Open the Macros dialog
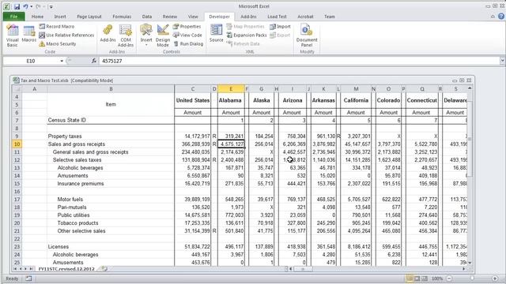This screenshot has height=284, width=506. 28,34
